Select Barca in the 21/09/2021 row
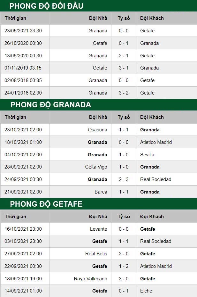197x297 pixels. [x=101, y=192]
